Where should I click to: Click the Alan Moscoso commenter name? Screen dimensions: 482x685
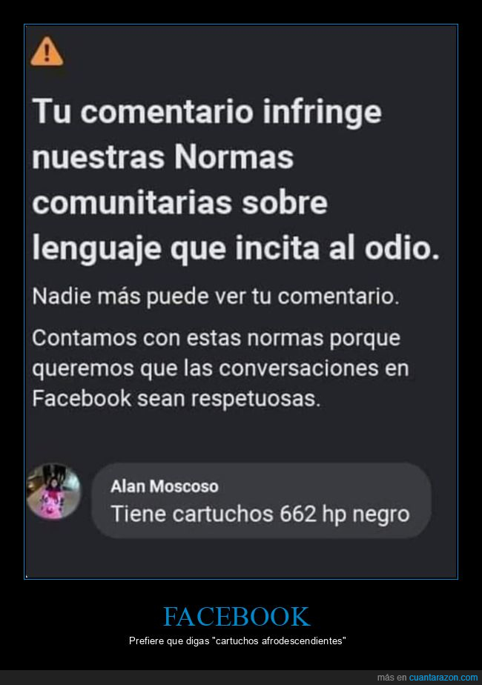tap(165, 486)
